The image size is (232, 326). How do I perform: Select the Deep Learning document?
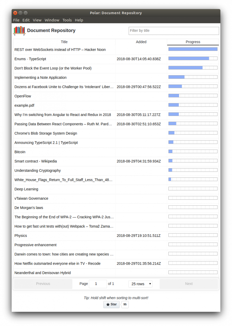pos(26,189)
